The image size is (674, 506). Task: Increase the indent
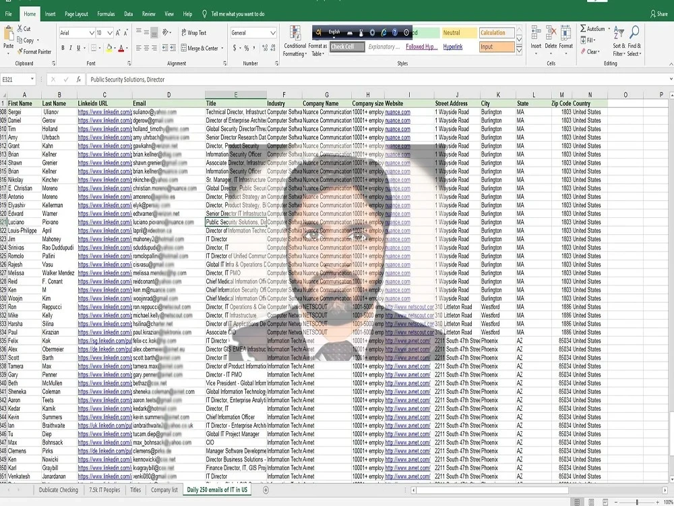[x=173, y=48]
